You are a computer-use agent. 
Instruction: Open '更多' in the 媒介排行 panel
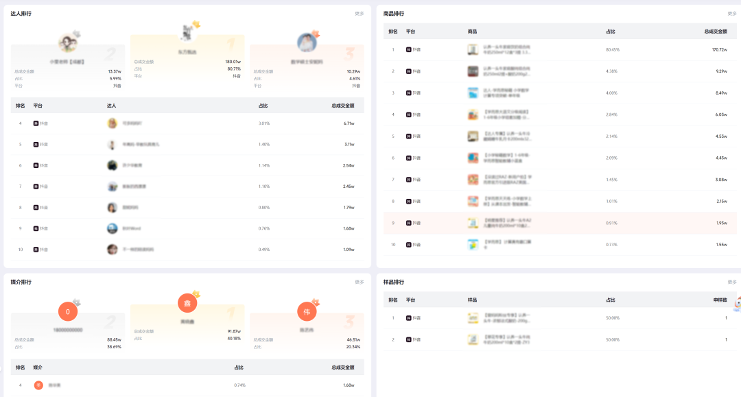359,282
